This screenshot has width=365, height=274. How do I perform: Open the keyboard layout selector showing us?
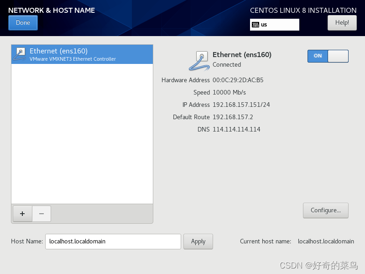click(x=274, y=25)
